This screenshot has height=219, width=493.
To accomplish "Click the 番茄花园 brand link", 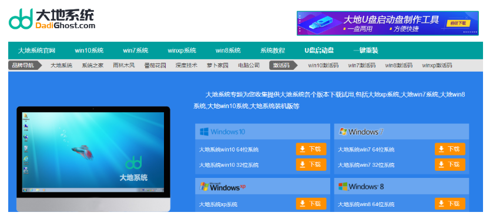I will point(155,65).
